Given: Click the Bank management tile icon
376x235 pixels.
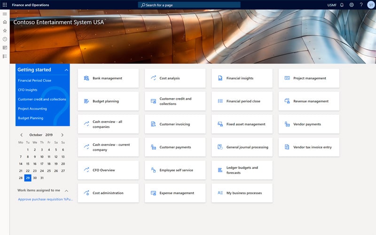Looking at the screenshot, I should (x=86, y=78).
